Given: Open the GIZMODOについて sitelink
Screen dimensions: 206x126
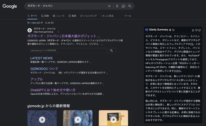Looking at the screenshot, I should coord(44,69).
